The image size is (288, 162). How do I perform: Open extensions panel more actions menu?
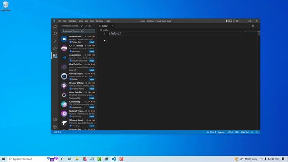(94, 26)
